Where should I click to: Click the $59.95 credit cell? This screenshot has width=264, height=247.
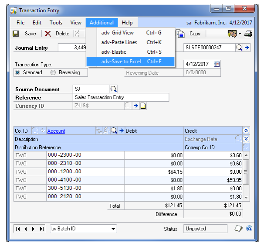(213, 180)
